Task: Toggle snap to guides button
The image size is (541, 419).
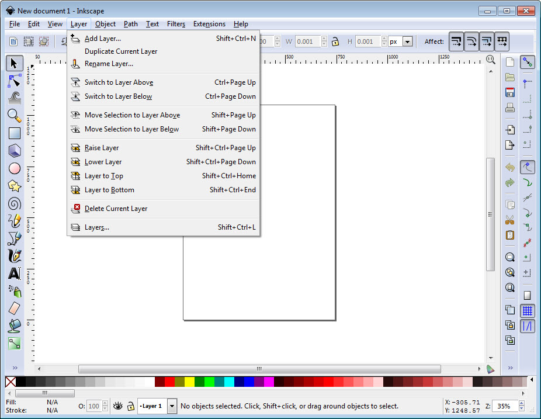Action: (x=528, y=326)
